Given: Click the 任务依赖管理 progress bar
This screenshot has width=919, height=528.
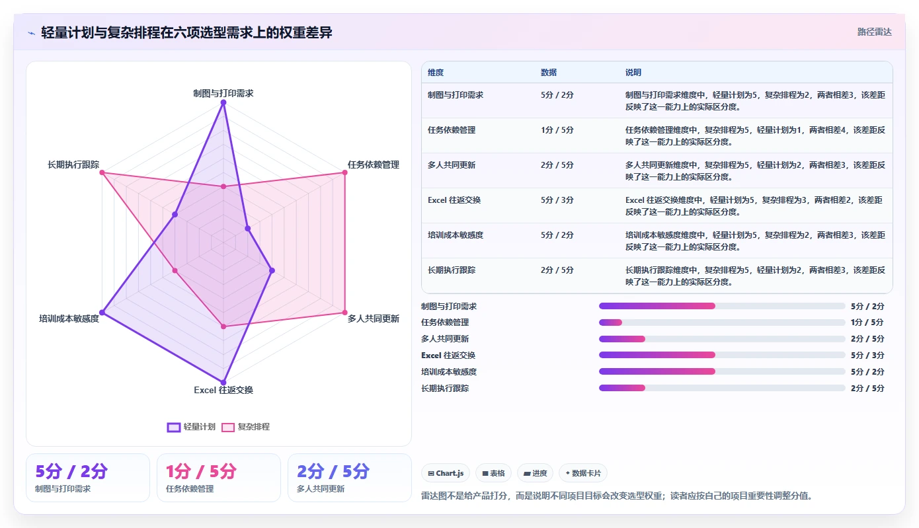Looking at the screenshot, I should point(722,322).
